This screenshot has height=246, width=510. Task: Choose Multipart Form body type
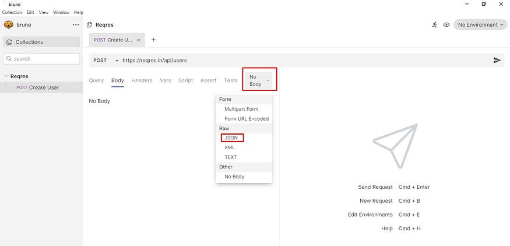244,109
